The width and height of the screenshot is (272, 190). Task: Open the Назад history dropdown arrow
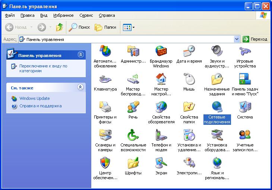pos(31,27)
